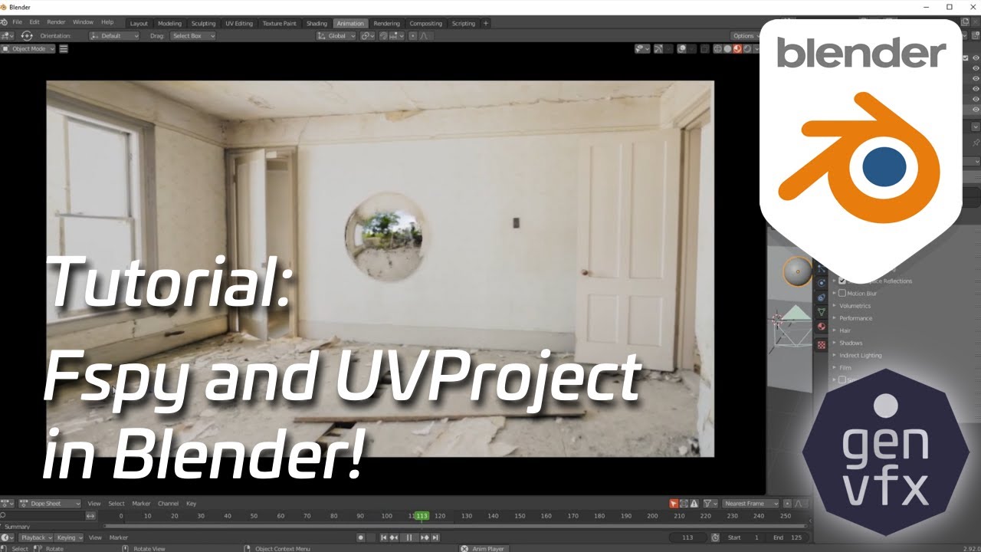Screen dimensions: 981x552
Task: Switch to the Modeling workspace tab
Action: 169,23
